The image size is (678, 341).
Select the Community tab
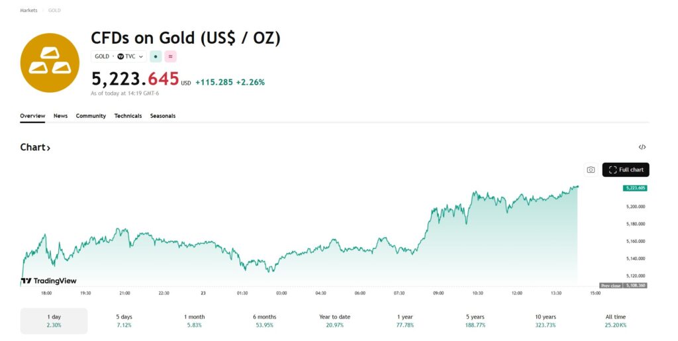pos(91,116)
